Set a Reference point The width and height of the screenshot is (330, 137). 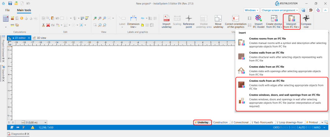pyautogui.click(x=189, y=22)
